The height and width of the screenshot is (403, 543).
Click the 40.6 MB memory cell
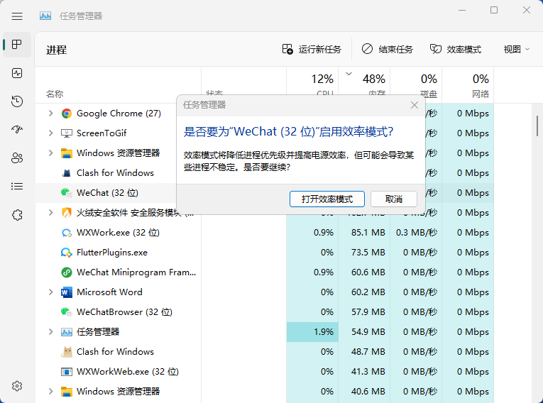click(364, 391)
